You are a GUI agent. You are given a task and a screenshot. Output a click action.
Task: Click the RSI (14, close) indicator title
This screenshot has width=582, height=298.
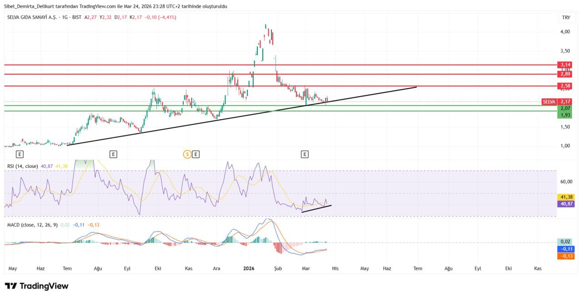tap(22, 167)
